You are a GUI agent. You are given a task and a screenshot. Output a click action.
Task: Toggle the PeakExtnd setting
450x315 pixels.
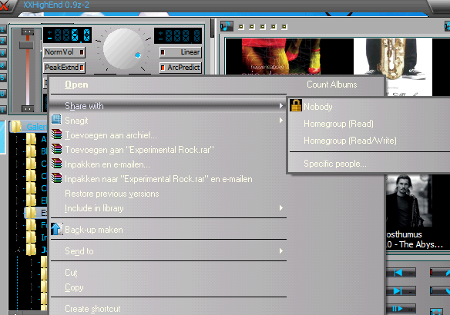click(x=64, y=68)
